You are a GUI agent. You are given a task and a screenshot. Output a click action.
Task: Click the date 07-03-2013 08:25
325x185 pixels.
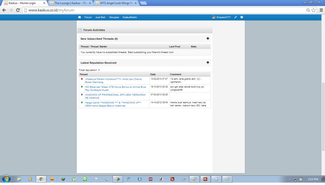159,95
